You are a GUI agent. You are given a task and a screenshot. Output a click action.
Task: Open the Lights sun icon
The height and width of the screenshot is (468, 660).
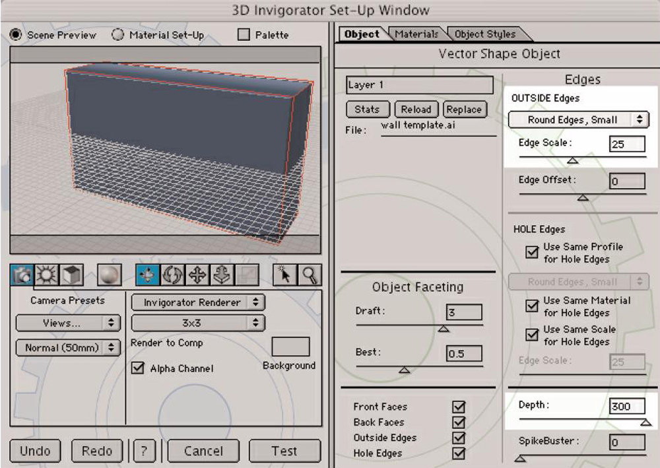click(x=46, y=275)
